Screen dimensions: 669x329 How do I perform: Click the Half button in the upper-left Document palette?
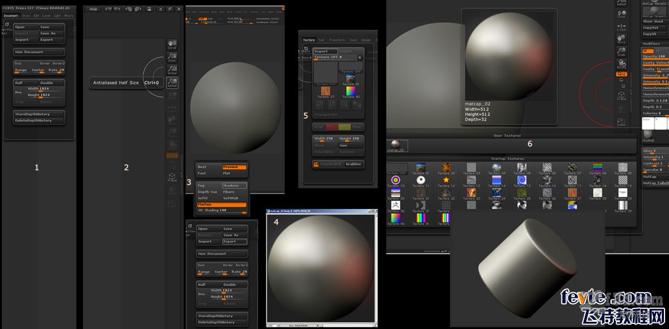pyautogui.click(x=26, y=83)
